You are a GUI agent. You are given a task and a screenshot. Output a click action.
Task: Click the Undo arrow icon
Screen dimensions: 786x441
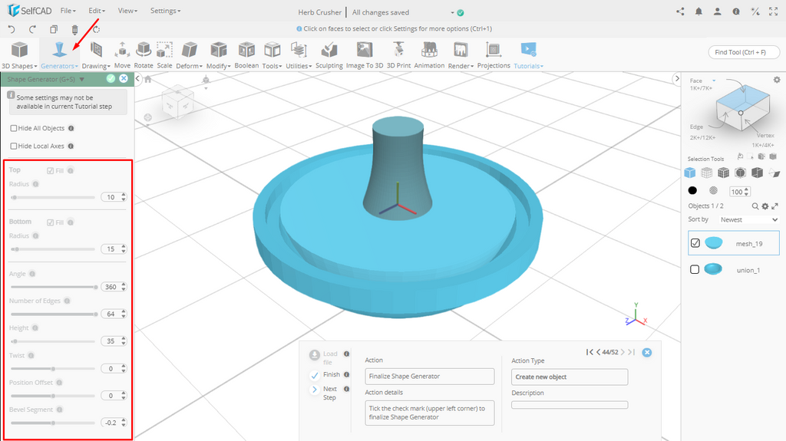(12, 29)
